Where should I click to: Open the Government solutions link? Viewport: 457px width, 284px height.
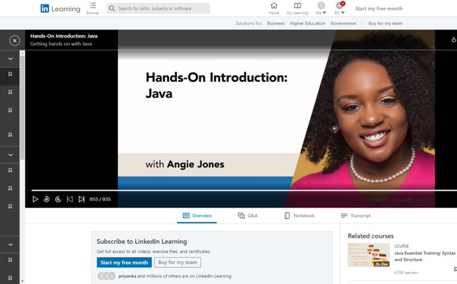[x=343, y=23]
